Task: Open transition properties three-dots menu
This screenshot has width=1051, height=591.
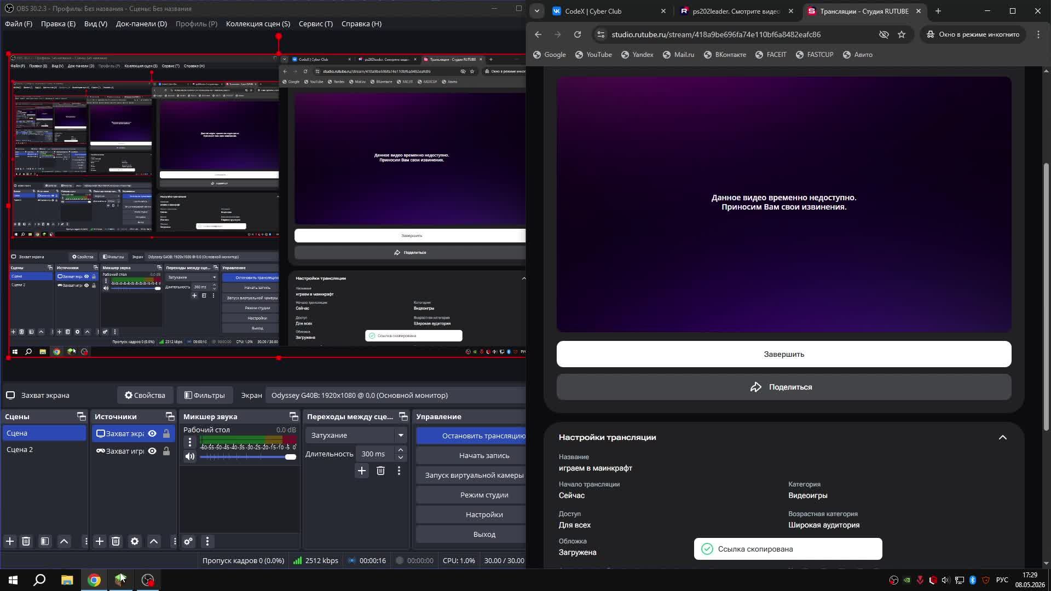Action: [399, 471]
